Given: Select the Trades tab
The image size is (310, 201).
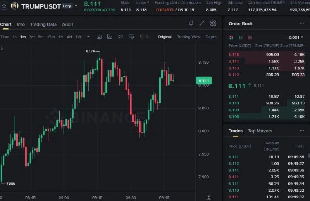Looking at the screenshot, I should (x=236, y=131).
